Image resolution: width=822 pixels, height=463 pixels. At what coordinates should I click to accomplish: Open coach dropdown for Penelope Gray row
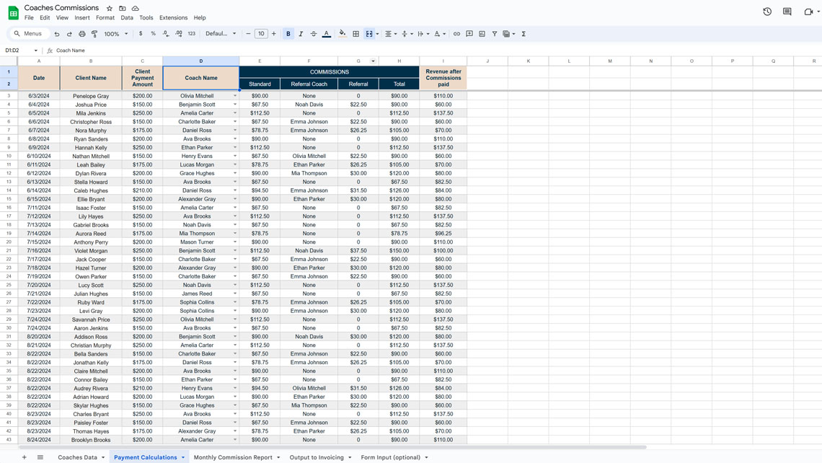(235, 96)
